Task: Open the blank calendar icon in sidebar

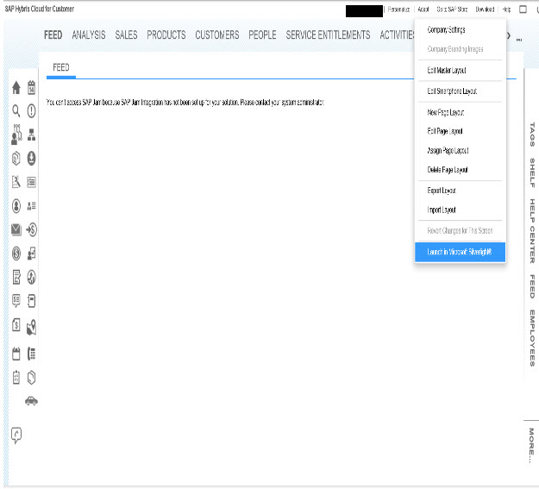Action: (16, 354)
